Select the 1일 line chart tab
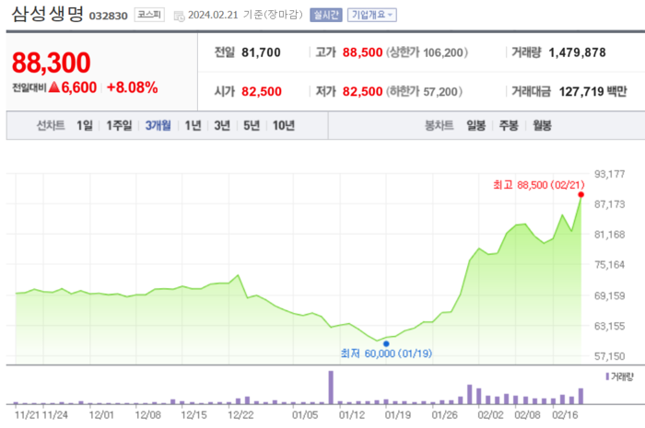This screenshot has height=428, width=645. tap(85, 125)
